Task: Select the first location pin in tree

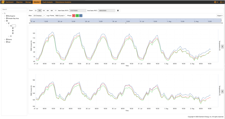Action: pos(13,28)
